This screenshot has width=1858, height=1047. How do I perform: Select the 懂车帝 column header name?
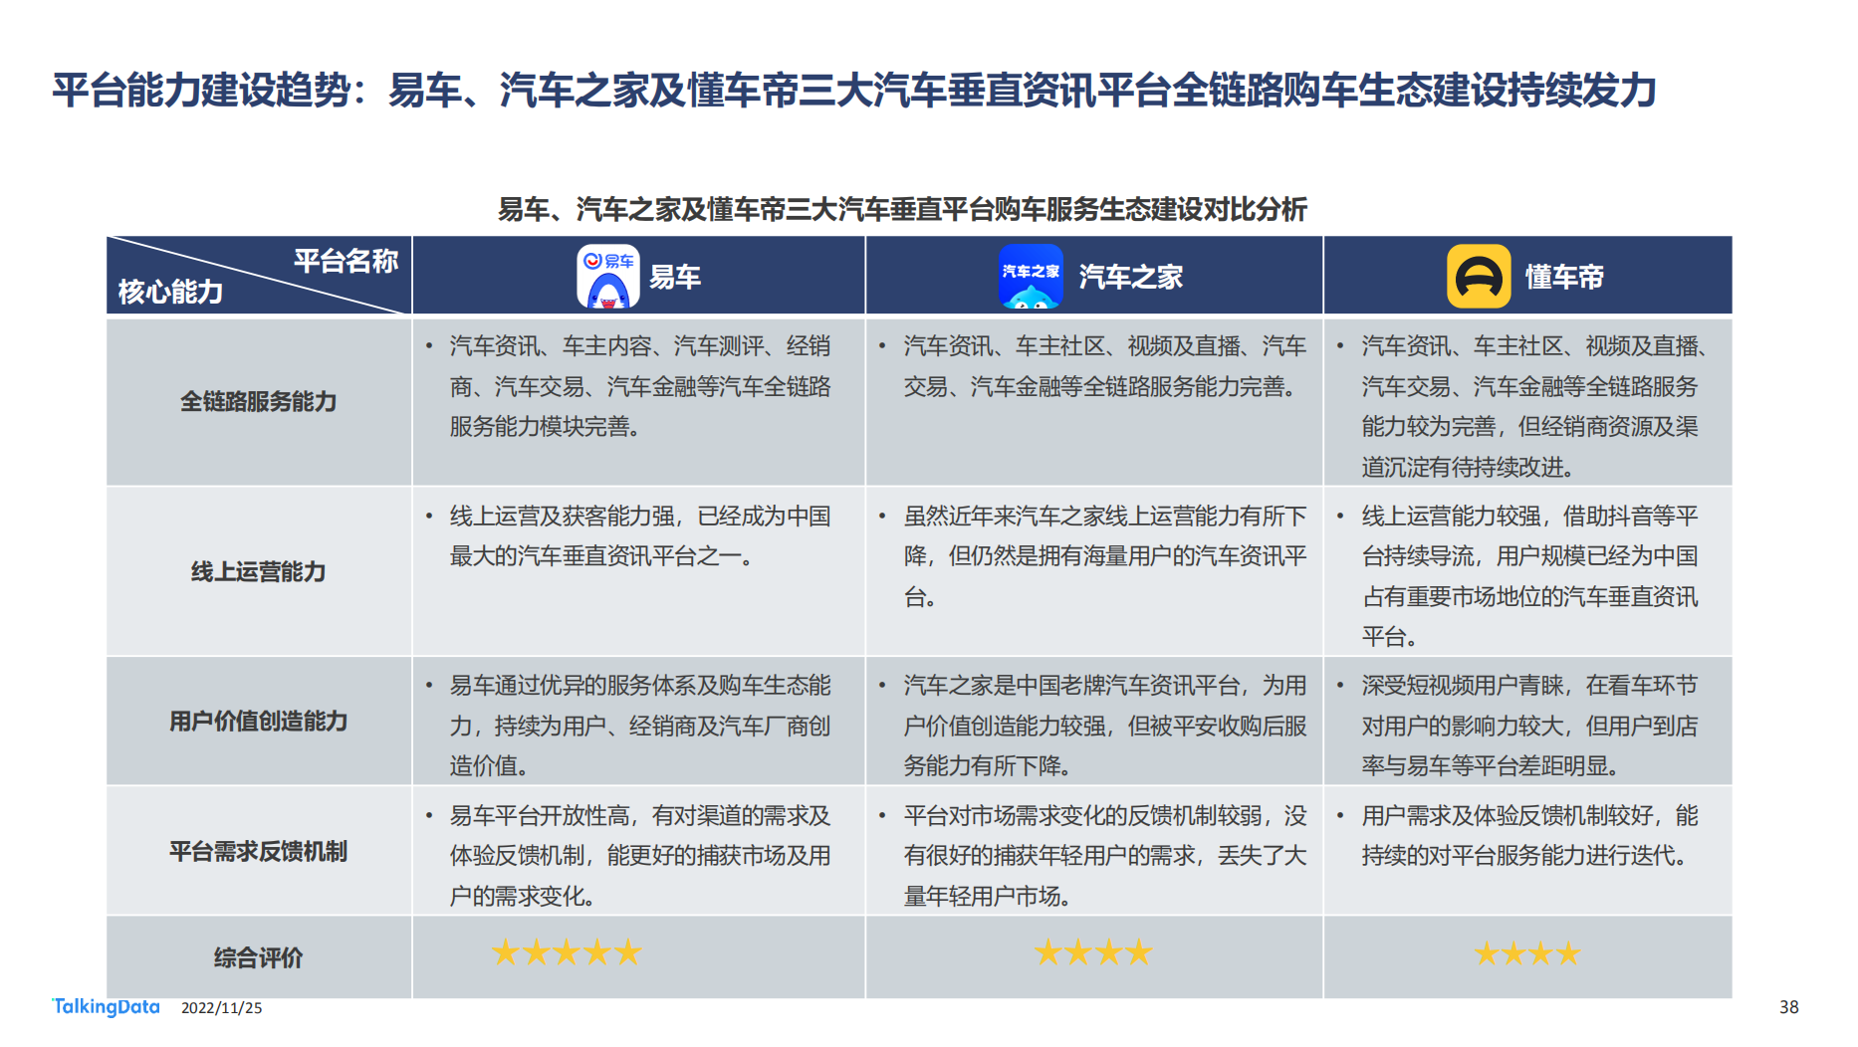1564,277
